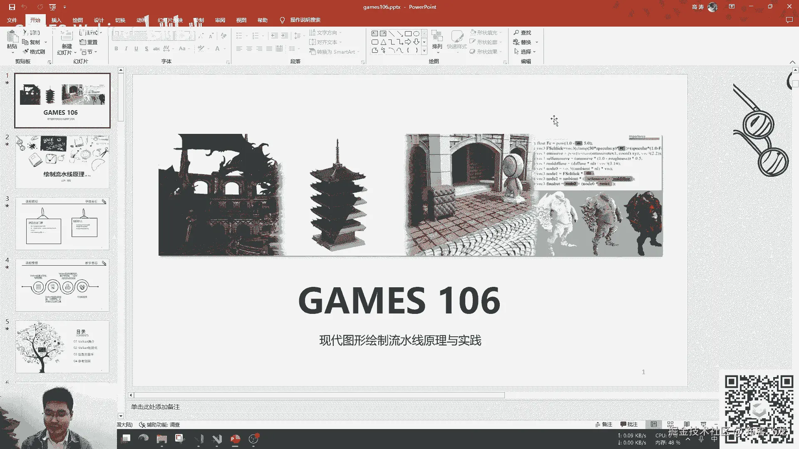The width and height of the screenshot is (799, 449).
Task: Toggle Italic text formatting
Action: point(126,49)
